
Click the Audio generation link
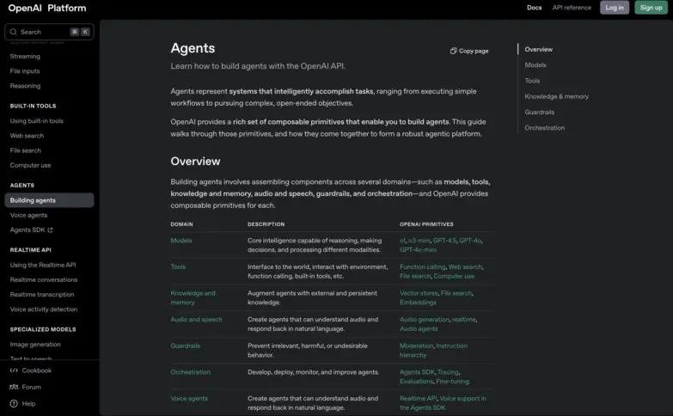pos(424,320)
